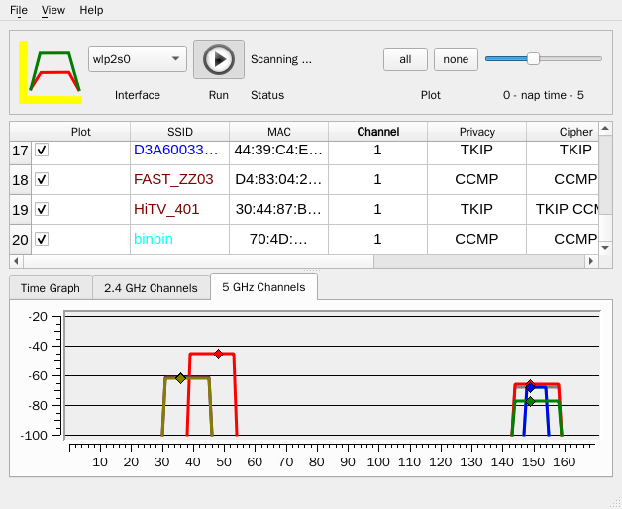Switch to the 2.4 GHz Channels tab
The width and height of the screenshot is (622, 509).
click(x=151, y=288)
